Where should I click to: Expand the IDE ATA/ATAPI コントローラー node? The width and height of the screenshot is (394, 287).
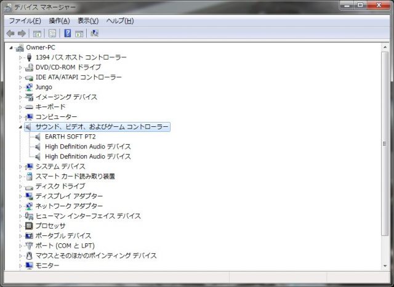pyautogui.click(x=20, y=78)
